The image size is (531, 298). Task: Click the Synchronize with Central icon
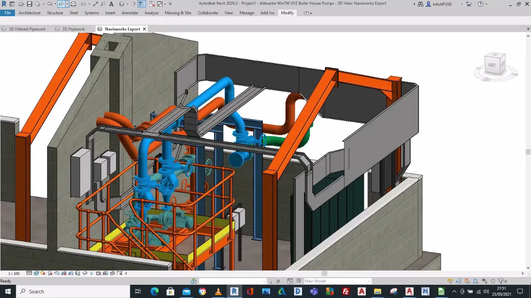[x=37, y=4]
